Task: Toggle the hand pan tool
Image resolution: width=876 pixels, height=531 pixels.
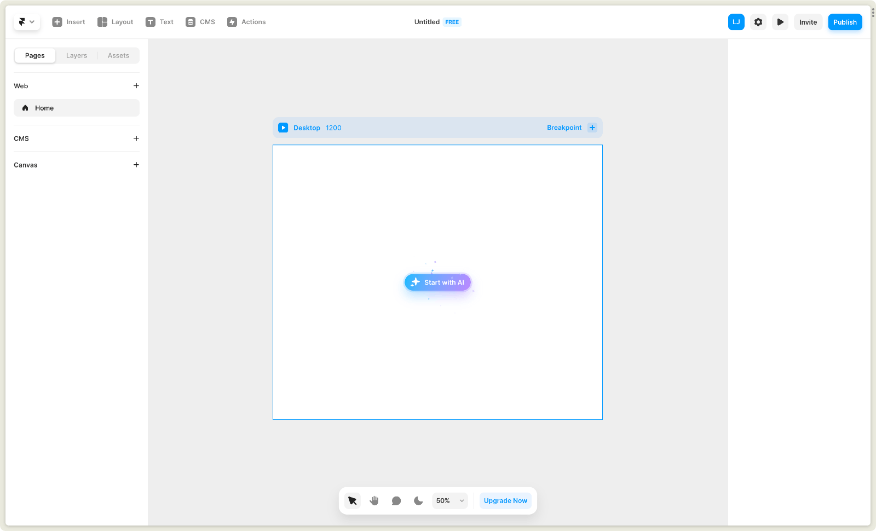Action: (374, 500)
